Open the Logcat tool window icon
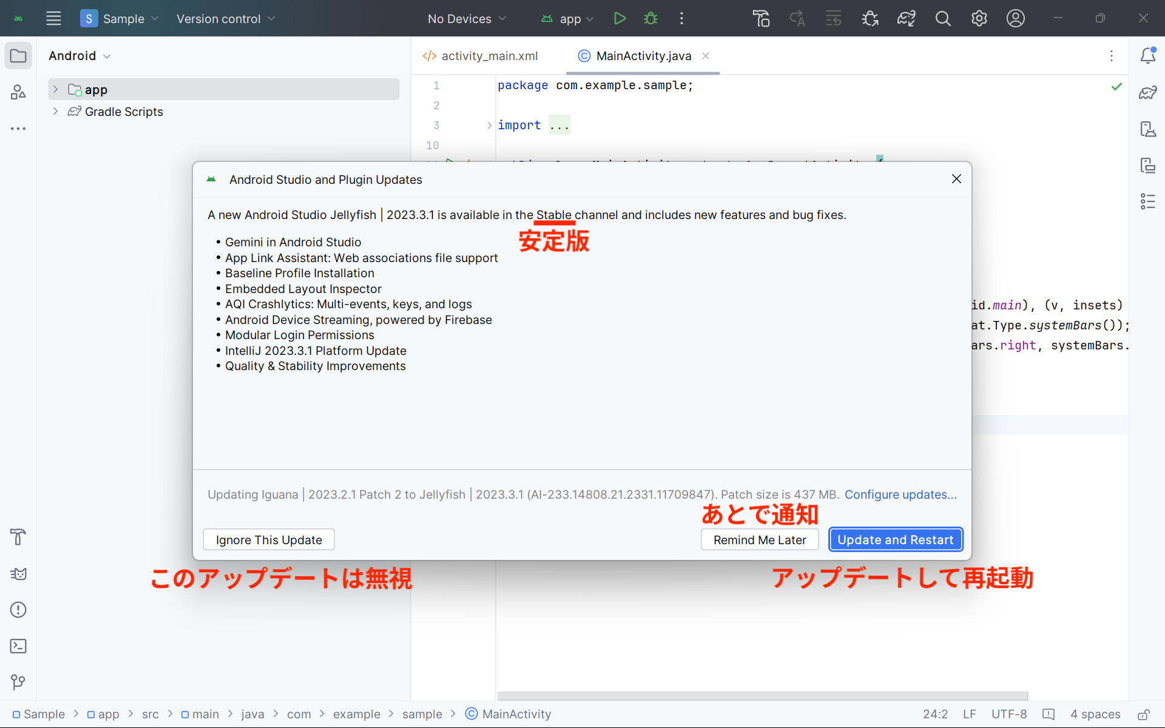1165x728 pixels. click(18, 573)
